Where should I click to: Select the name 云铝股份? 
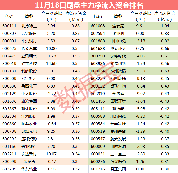point(29,34)
